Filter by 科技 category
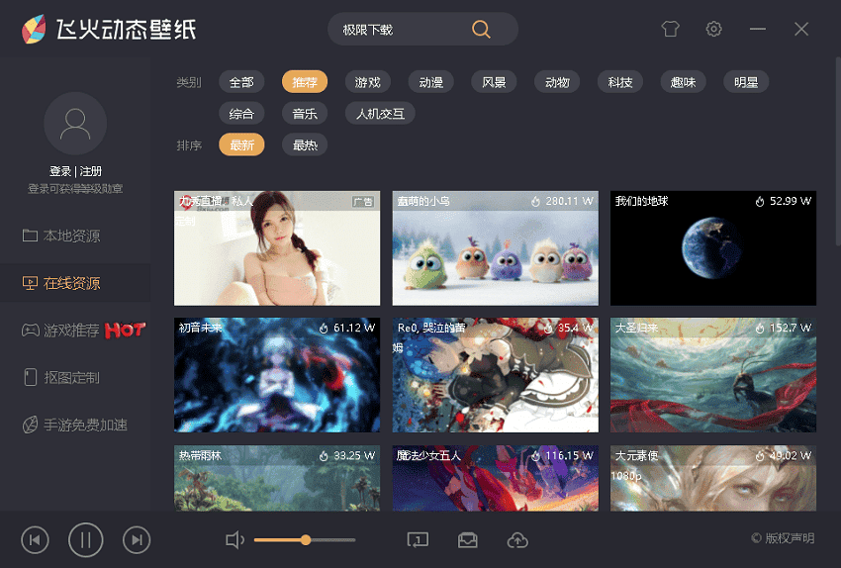841x568 pixels. (x=620, y=82)
